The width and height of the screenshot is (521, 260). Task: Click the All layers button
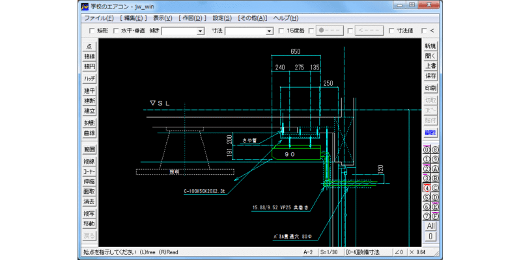(x=430, y=226)
